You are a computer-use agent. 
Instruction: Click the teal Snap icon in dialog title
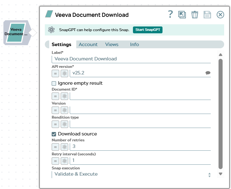(x=49, y=14)
